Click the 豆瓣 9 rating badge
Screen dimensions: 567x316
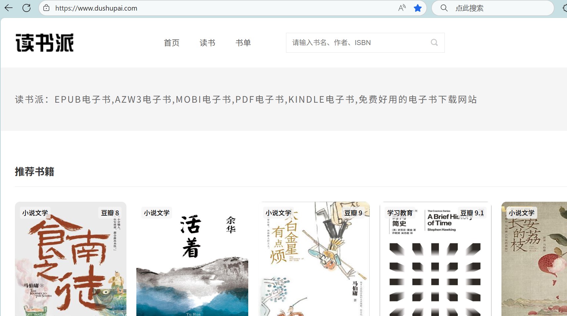coord(353,213)
